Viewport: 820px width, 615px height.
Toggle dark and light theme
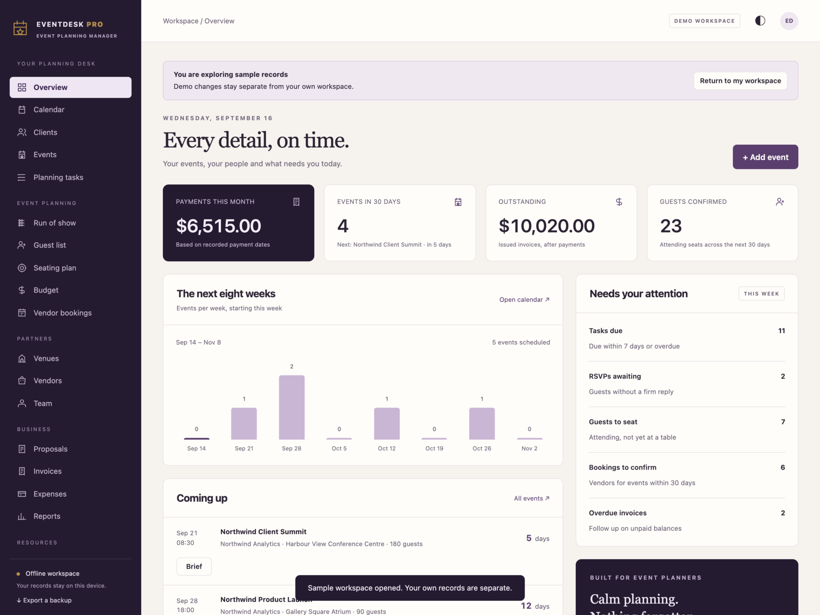click(x=760, y=20)
